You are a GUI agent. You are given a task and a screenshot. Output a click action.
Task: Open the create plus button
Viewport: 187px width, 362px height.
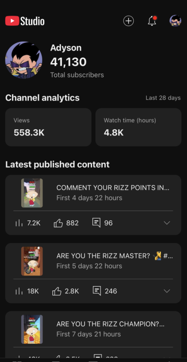click(x=128, y=21)
